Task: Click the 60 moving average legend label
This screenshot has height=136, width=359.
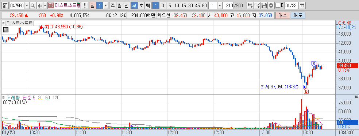Action: tap(48, 97)
